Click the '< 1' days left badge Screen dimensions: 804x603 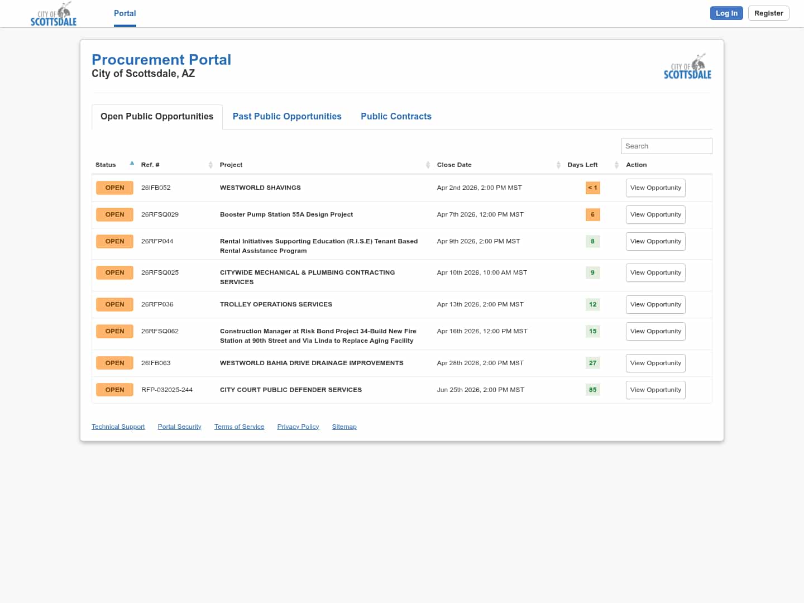592,188
